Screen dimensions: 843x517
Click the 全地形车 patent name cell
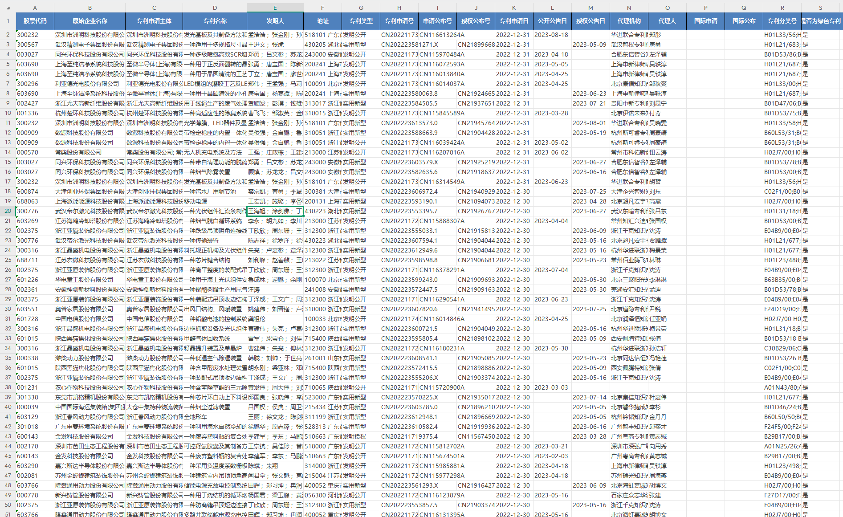(215, 417)
